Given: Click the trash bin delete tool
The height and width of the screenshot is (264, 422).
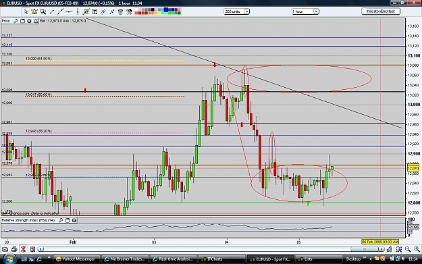Looking at the screenshot, I should click(121, 11).
